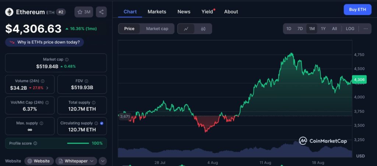Click the #2 rank badge
The height and width of the screenshot is (166, 377).
tap(61, 12)
